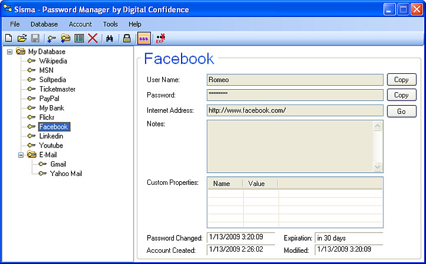The image size is (426, 264).
Task: Click the red X delete icon
Action: (x=93, y=38)
